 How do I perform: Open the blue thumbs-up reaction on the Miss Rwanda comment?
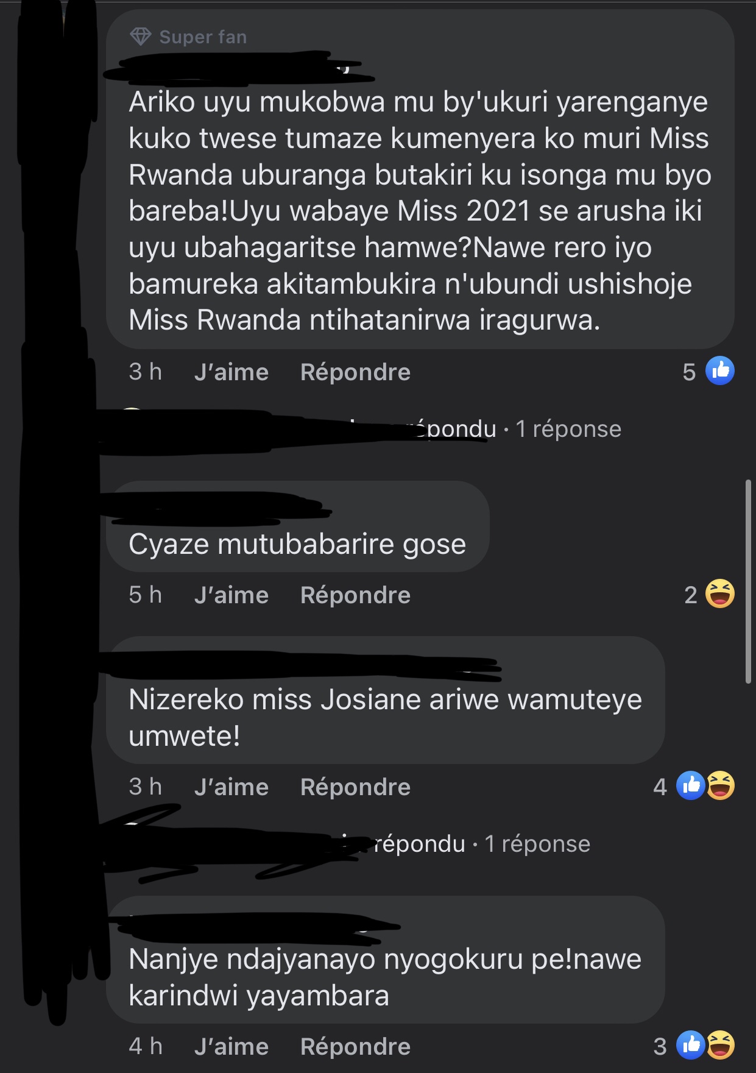[720, 371]
